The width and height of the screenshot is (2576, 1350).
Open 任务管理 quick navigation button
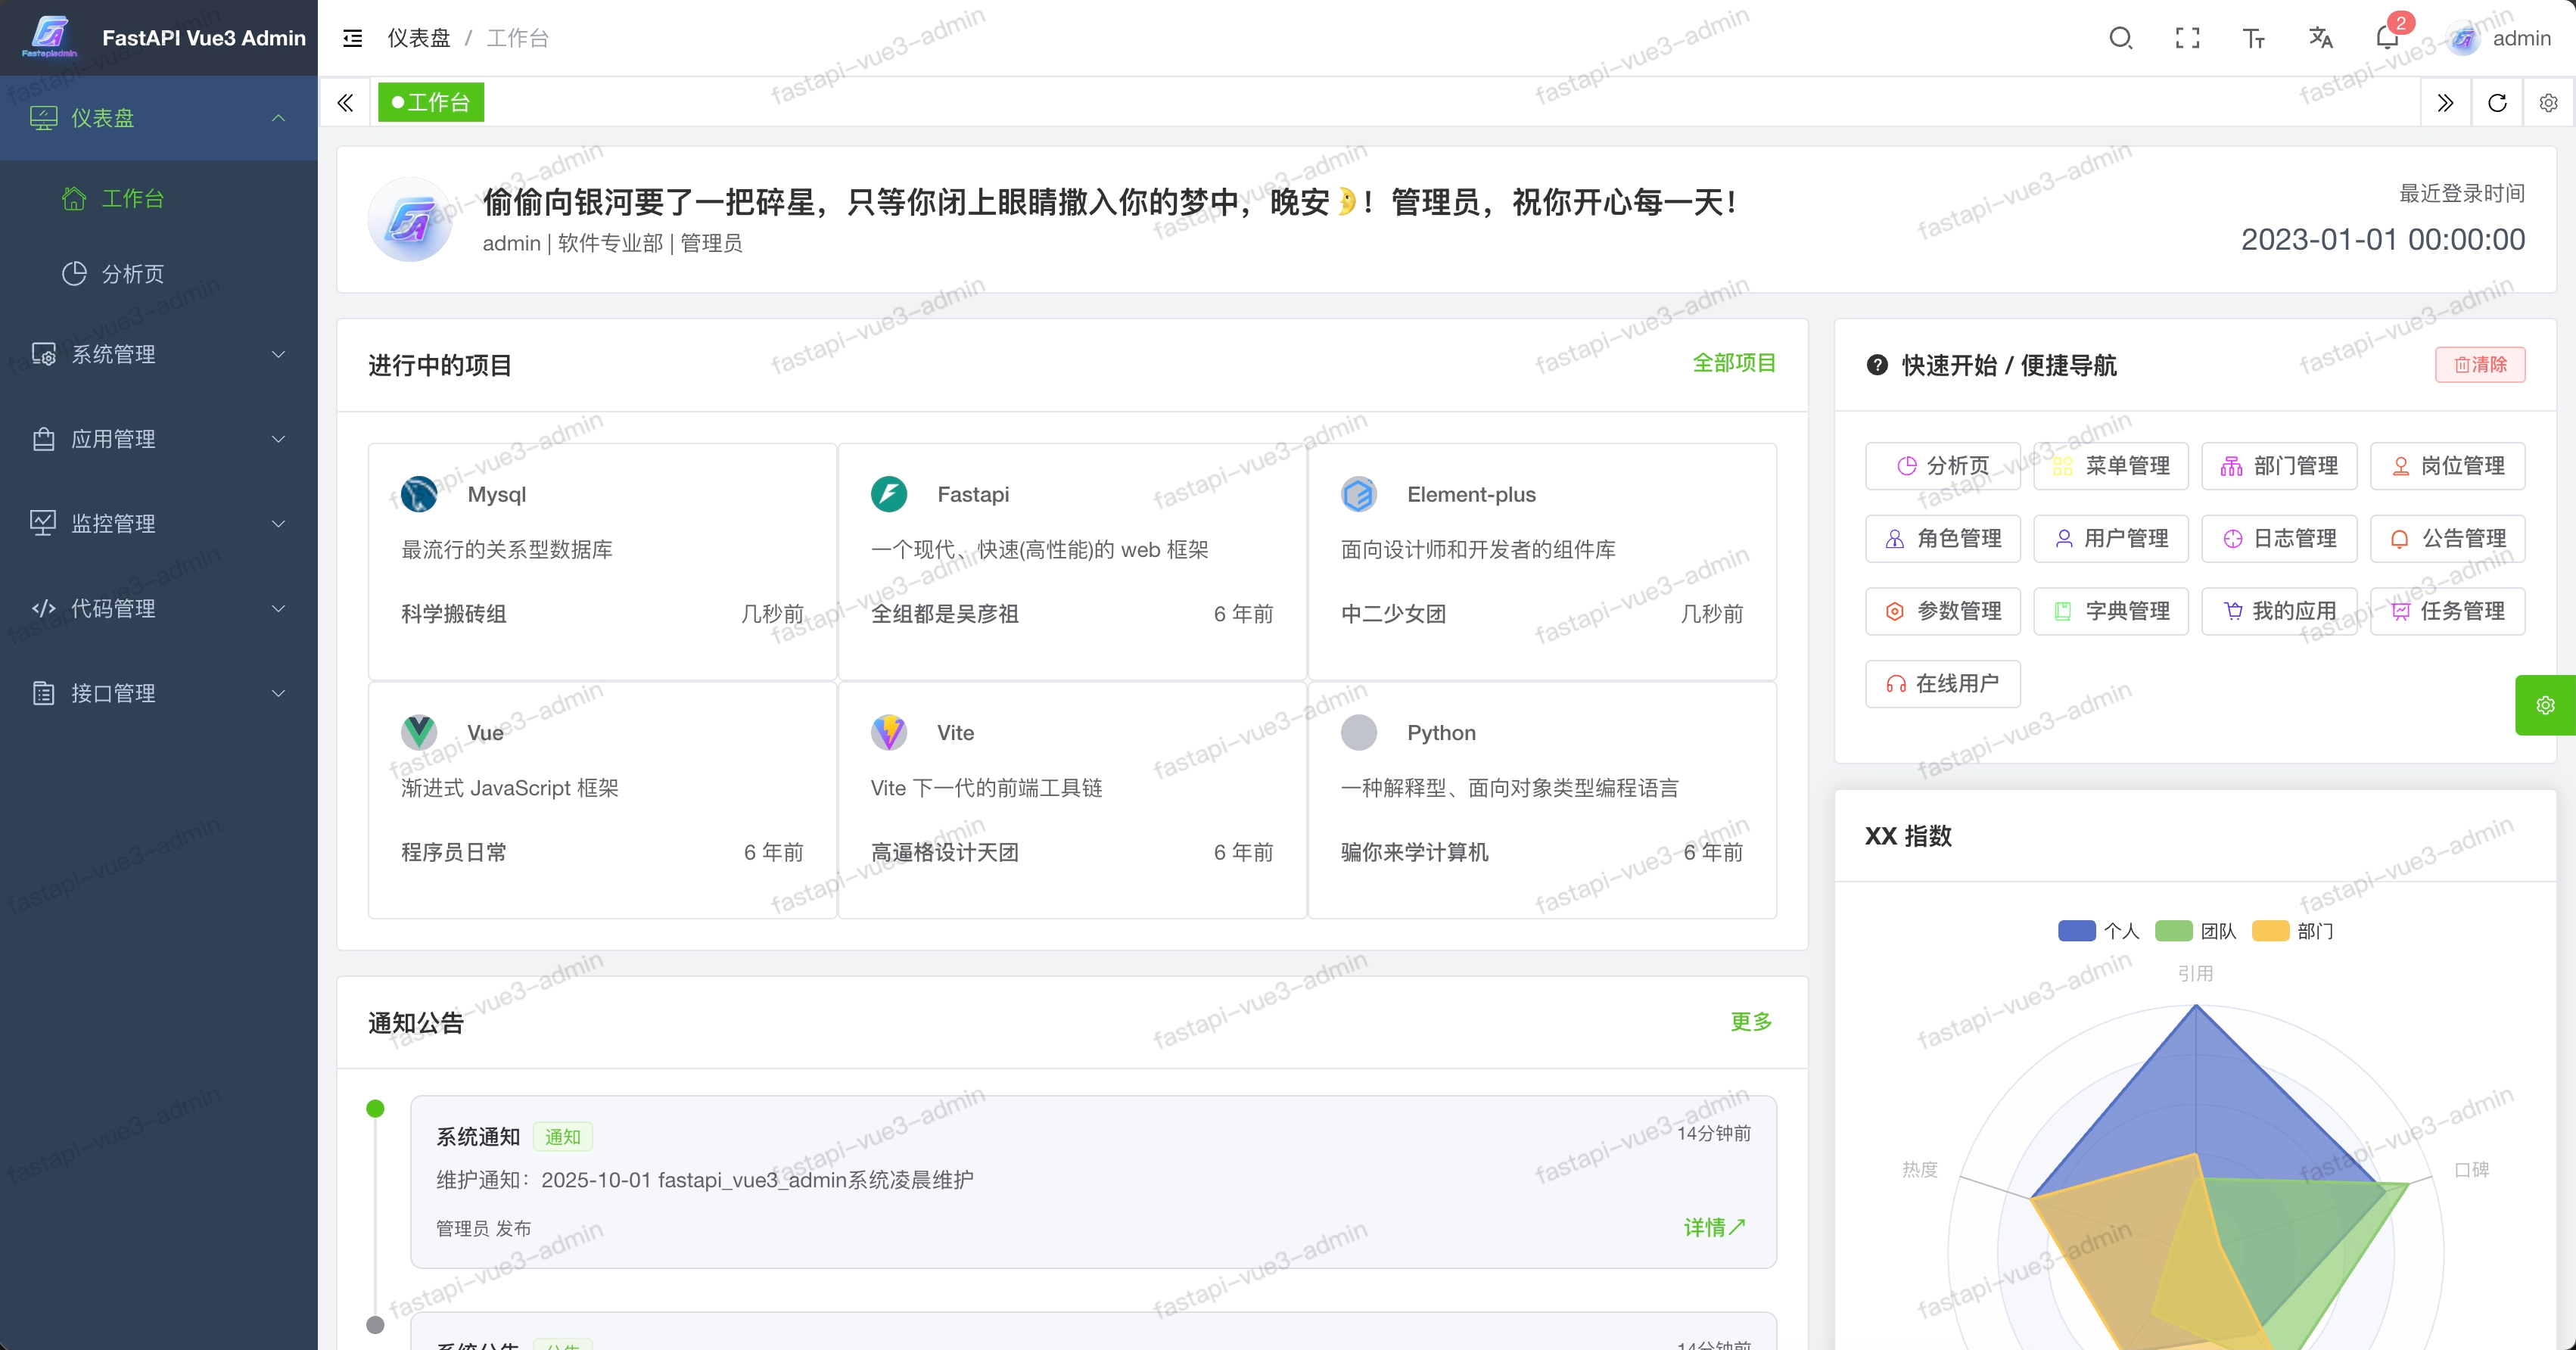2448,611
